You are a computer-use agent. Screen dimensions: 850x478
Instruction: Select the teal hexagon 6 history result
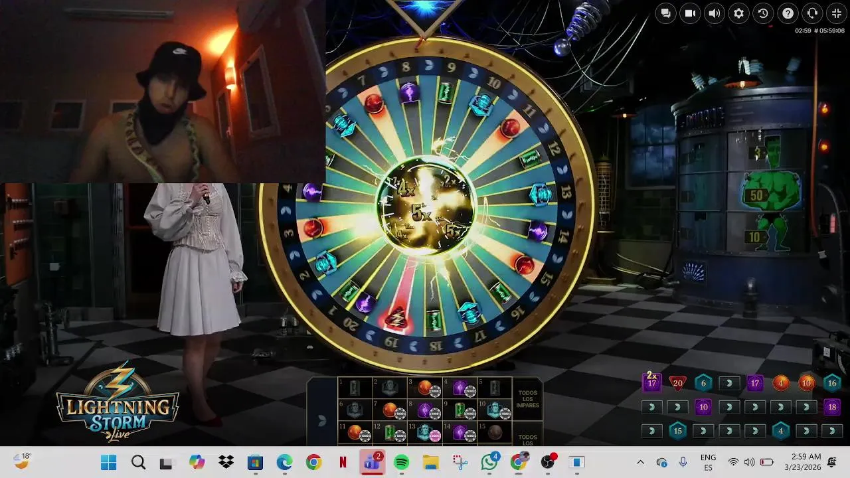coord(703,383)
